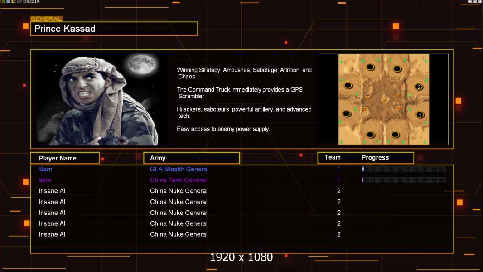Screen dimensions: 483x272
Task: Click the Command Truck GPS Scrambler text
Action: click(240, 93)
